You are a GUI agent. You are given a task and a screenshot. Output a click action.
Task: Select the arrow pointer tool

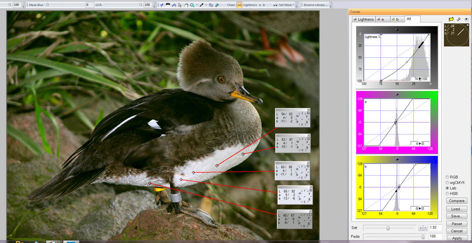[x=180, y=5]
